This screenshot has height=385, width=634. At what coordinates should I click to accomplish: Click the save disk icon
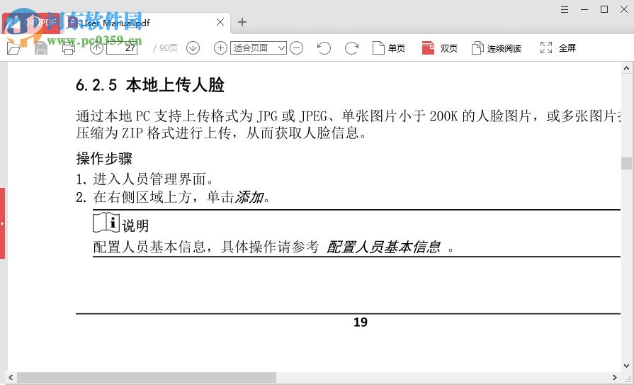41,48
